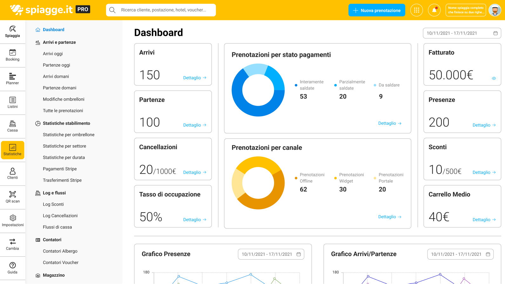Select the Statistiche sidebar item
This screenshot has height=284, width=505.
[12, 150]
